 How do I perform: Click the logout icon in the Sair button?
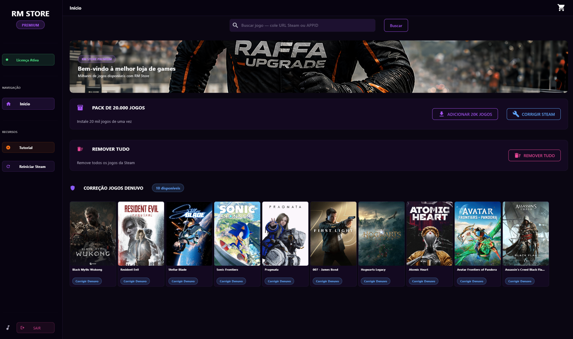coord(22,328)
